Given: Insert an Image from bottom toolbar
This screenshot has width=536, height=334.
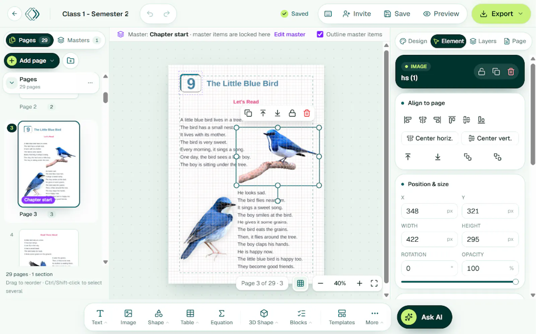Looking at the screenshot, I should coord(128,317).
